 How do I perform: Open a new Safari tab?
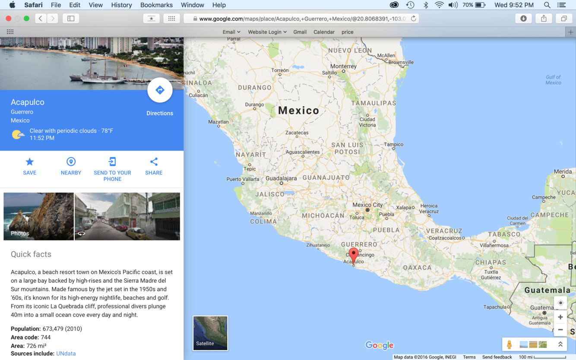click(x=571, y=32)
